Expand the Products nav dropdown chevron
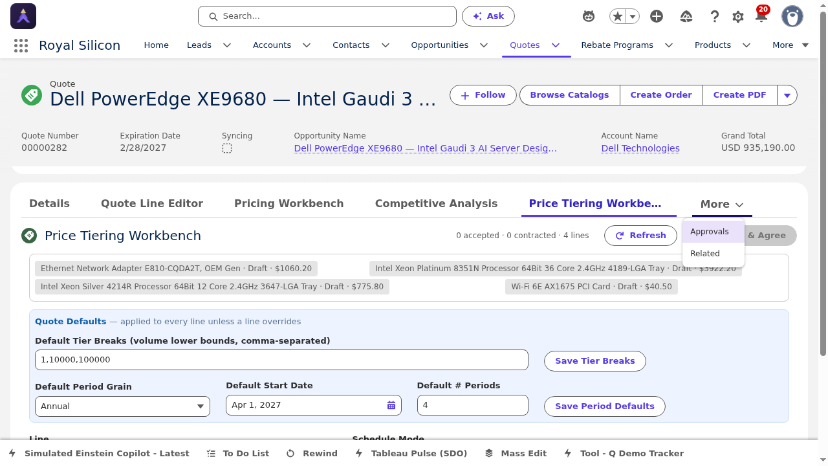Screen dimensions: 828x466 pos(746,45)
